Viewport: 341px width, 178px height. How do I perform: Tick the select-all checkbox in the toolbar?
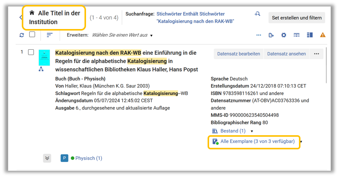coord(32,35)
